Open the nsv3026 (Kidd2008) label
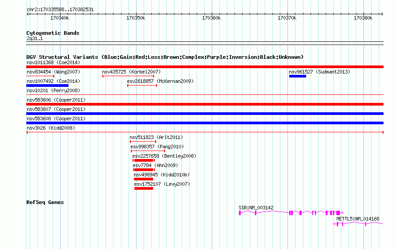The width and height of the screenshot is (396, 249). point(51,128)
